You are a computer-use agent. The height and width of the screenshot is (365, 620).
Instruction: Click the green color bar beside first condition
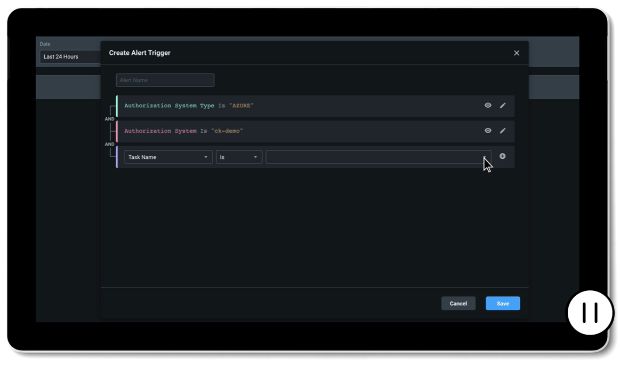(117, 106)
